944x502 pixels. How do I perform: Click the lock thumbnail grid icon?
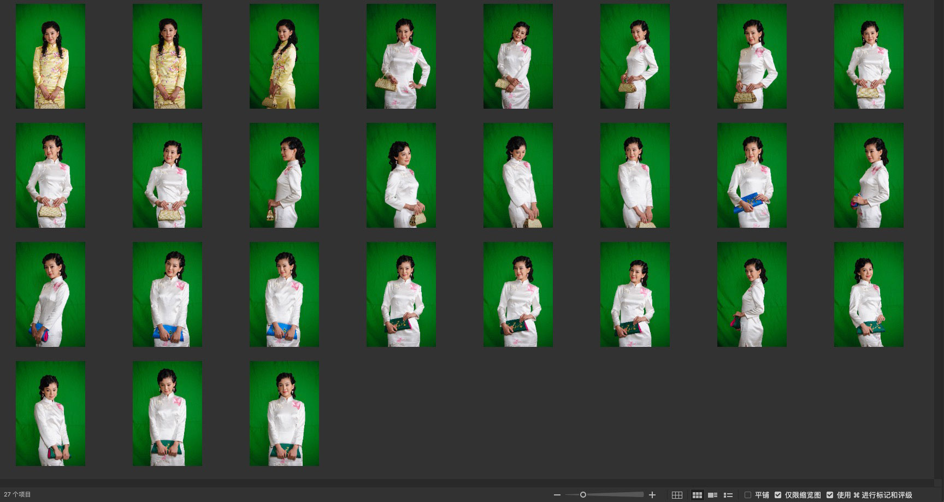677,495
